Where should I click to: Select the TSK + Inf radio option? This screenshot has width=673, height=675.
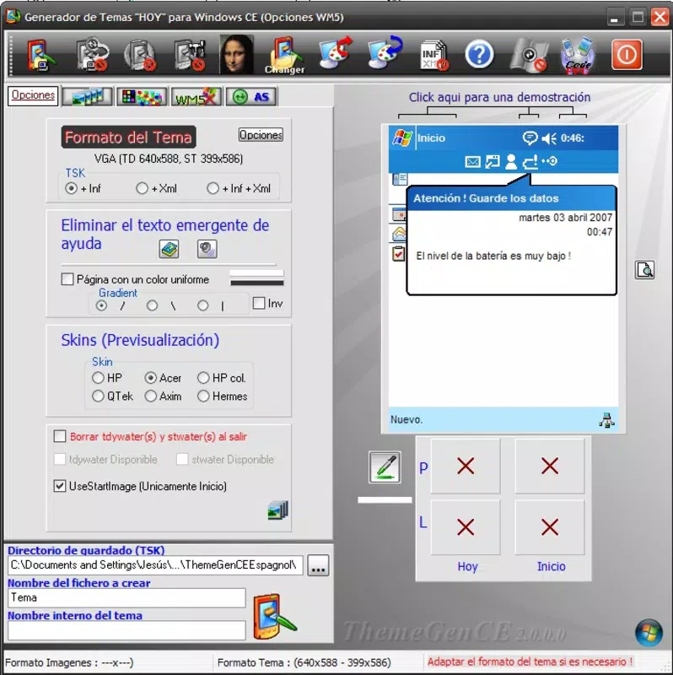tap(71, 188)
